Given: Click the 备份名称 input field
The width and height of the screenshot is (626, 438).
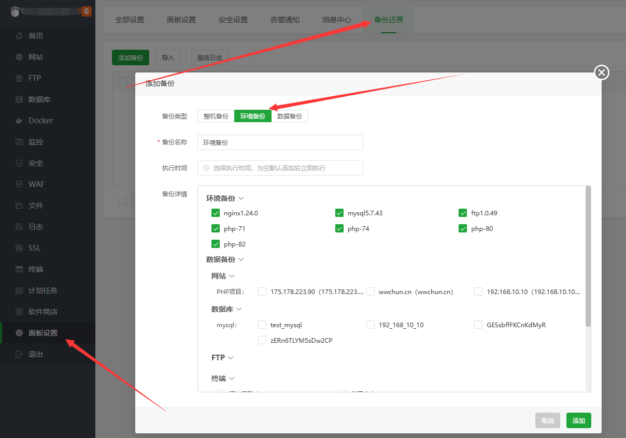Looking at the screenshot, I should [280, 142].
